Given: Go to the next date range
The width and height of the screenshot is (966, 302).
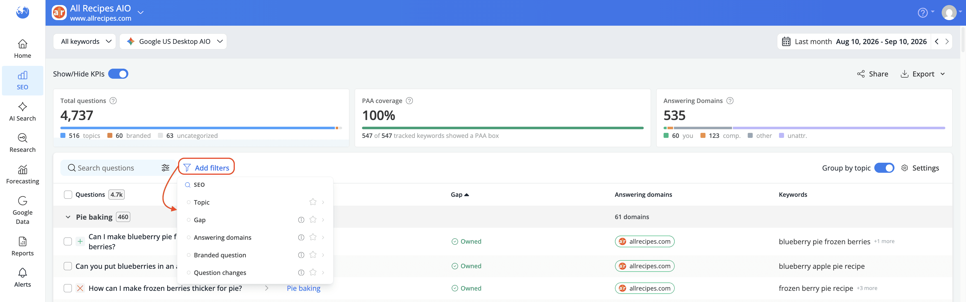Looking at the screenshot, I should (x=947, y=42).
